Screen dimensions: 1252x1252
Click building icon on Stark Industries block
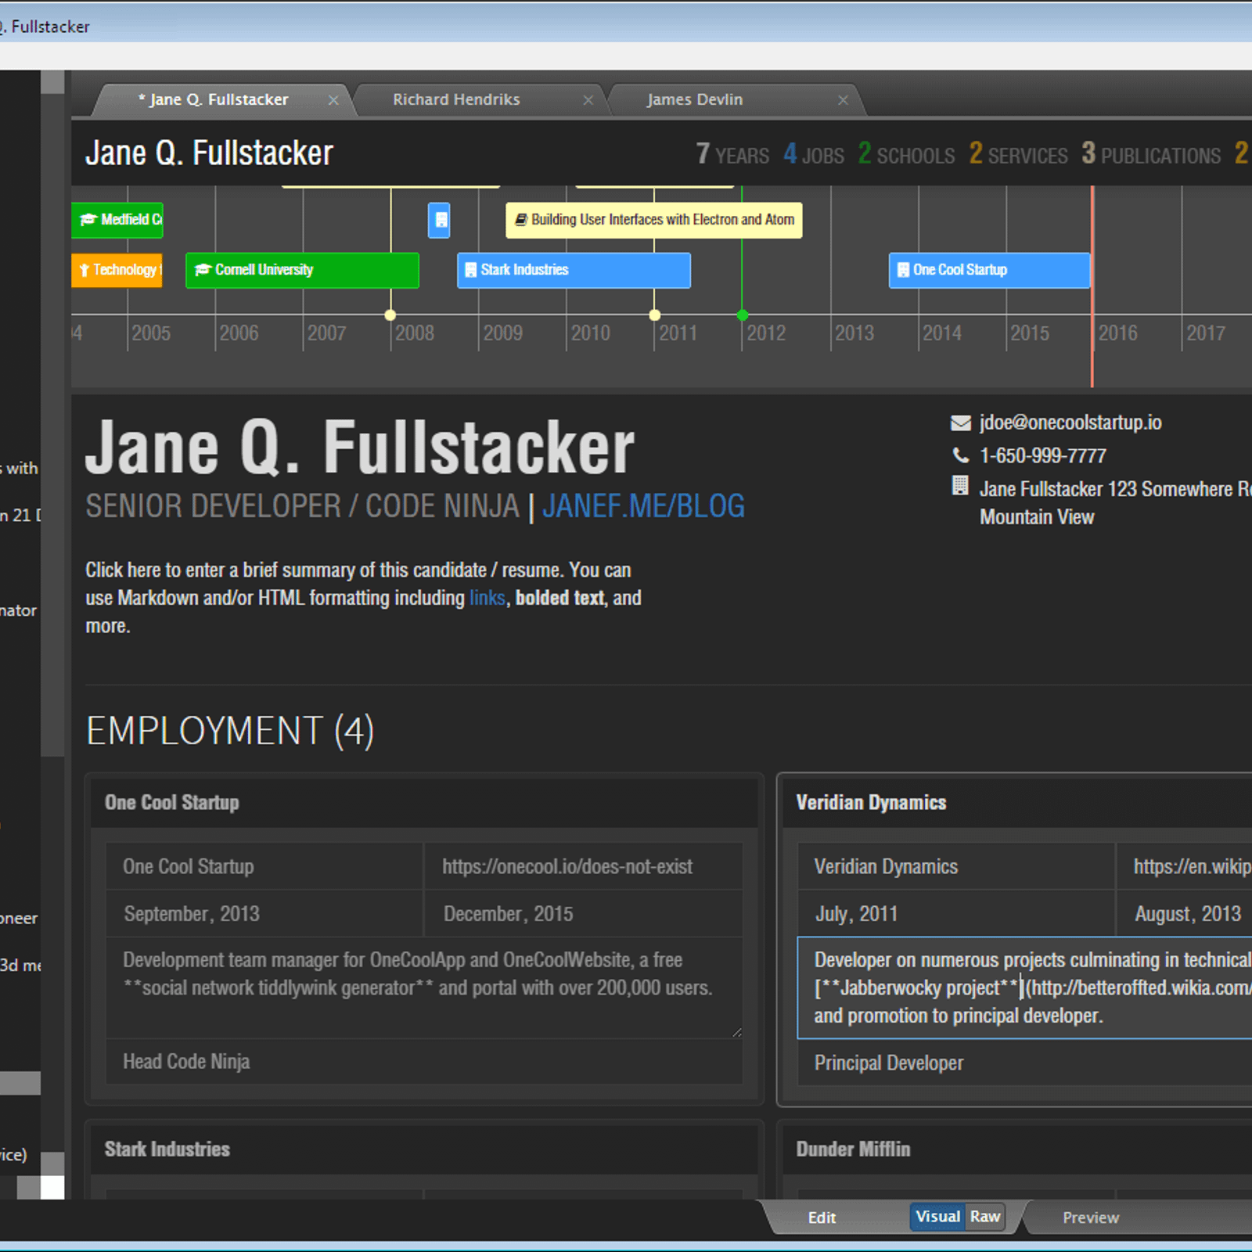470,270
